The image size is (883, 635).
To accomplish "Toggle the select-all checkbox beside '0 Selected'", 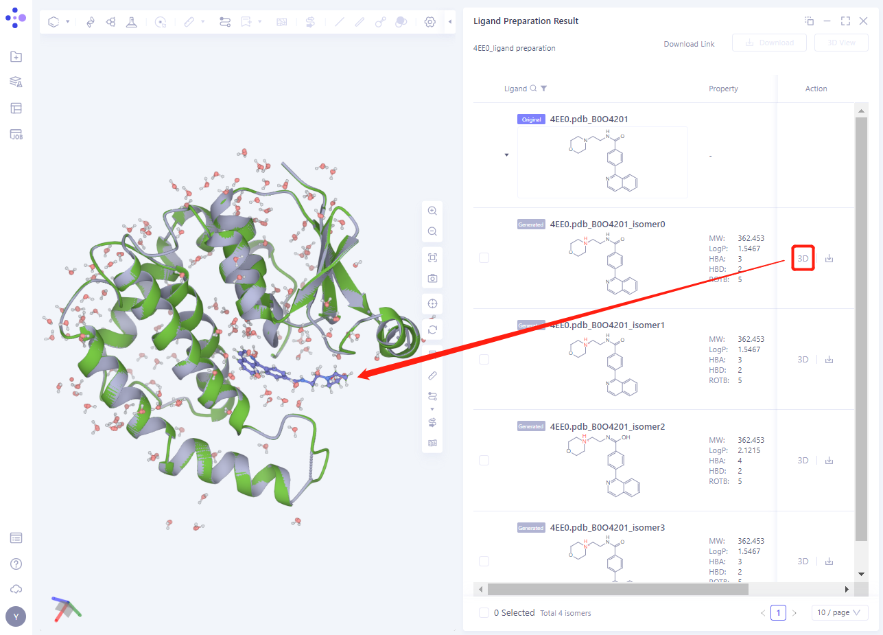I will click(484, 612).
